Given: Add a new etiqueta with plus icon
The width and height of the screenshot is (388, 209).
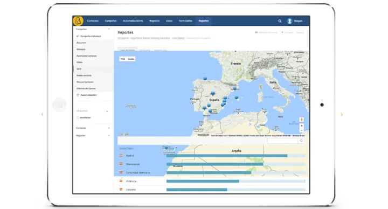Looking at the screenshot, I should [x=107, y=112].
